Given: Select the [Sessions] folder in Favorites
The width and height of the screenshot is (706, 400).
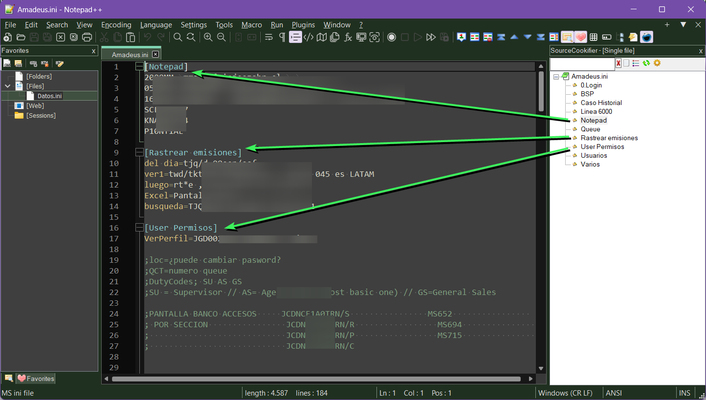Looking at the screenshot, I should (41, 116).
